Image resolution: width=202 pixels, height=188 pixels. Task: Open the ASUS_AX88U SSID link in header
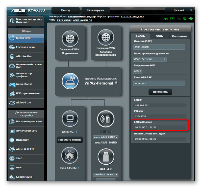[x=64, y=20]
